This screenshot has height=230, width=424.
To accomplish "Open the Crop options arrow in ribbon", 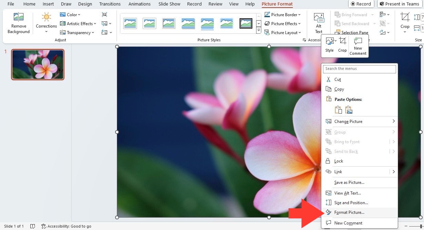I will click(405, 32).
